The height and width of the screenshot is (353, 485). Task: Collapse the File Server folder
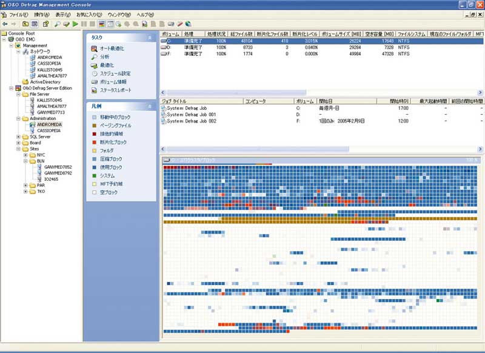18,94
